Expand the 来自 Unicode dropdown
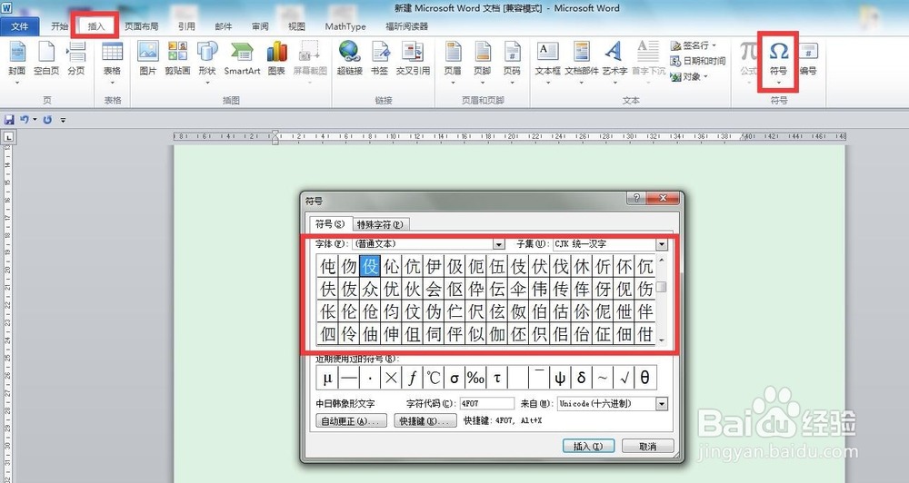 click(x=662, y=404)
